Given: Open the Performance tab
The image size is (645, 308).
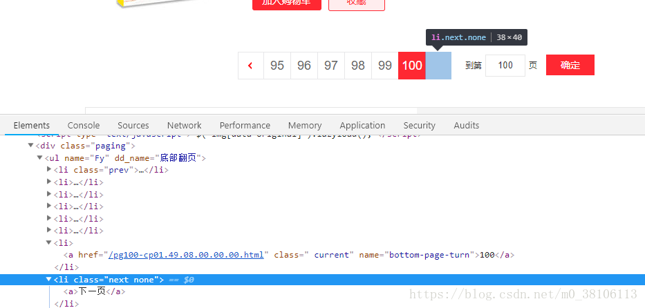Looking at the screenshot, I should tap(245, 125).
